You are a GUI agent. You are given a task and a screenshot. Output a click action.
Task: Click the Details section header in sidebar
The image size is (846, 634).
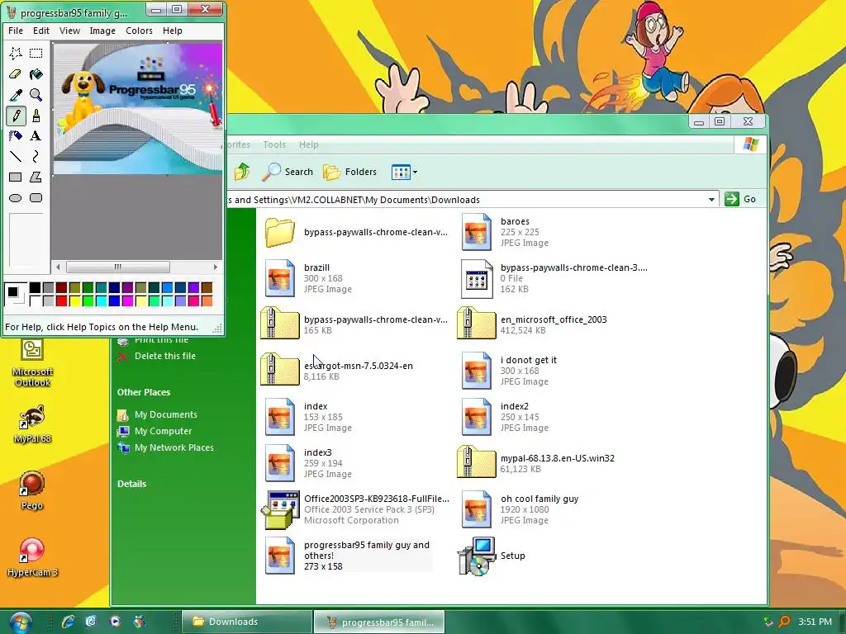click(131, 484)
